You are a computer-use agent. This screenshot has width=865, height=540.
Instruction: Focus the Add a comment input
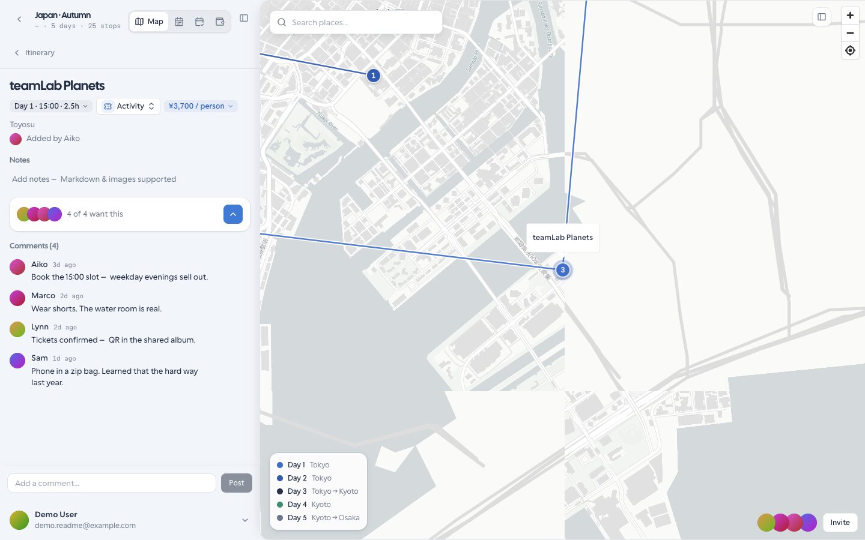(112, 483)
